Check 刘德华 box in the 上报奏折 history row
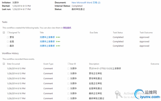The width and height of the screenshot is (161, 101). pos(68,68)
